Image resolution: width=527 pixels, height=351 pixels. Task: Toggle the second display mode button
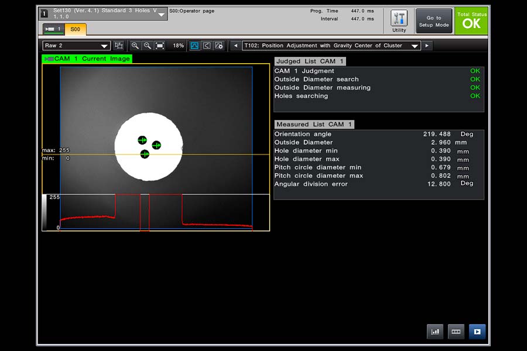click(x=207, y=46)
